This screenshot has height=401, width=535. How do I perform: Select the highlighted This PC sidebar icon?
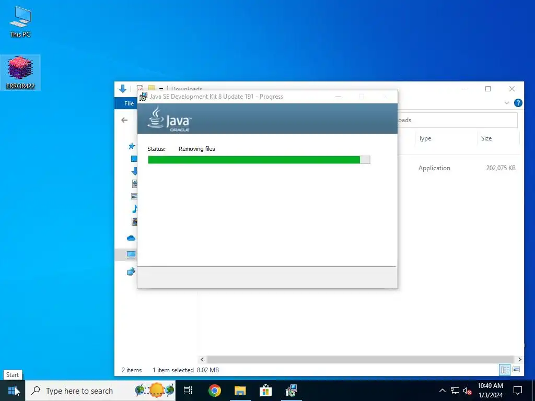131,254
